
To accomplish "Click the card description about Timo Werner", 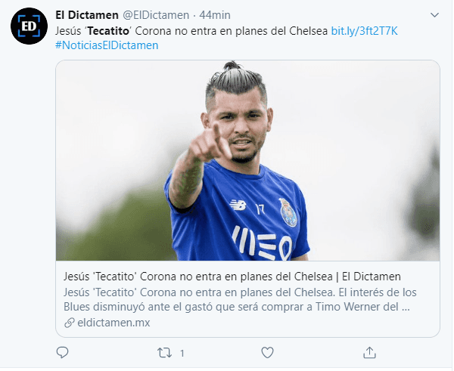I will (x=240, y=299).
